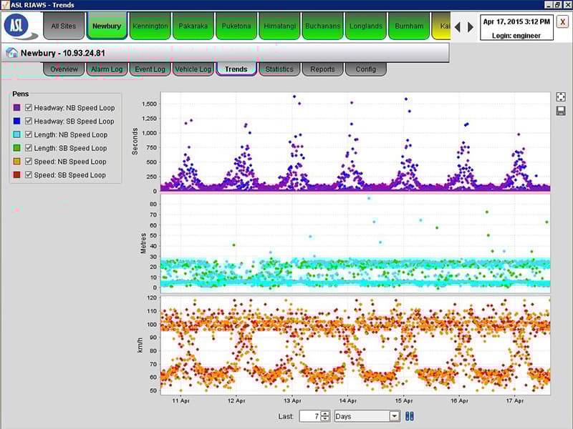Toggle Length: SB Speed Loop checkbox
Viewport: 573px width, 429px height.
29,148
